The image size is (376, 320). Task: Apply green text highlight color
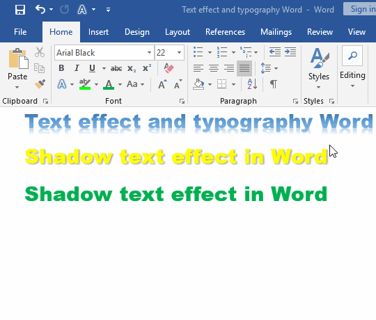click(85, 84)
